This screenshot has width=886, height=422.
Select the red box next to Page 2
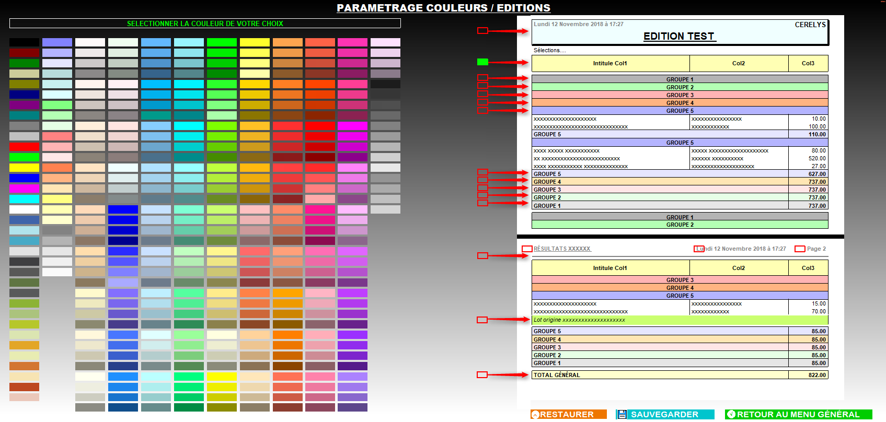pyautogui.click(x=799, y=249)
